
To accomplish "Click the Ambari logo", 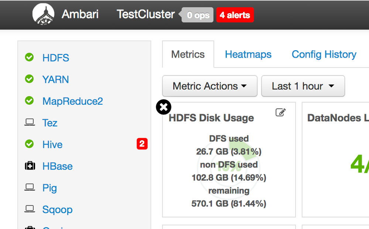I will tap(43, 14).
